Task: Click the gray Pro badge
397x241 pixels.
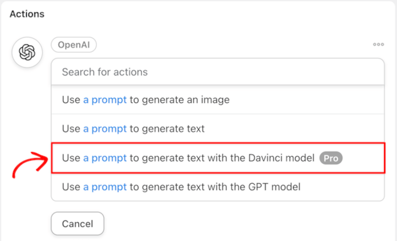Action: pyautogui.click(x=331, y=158)
